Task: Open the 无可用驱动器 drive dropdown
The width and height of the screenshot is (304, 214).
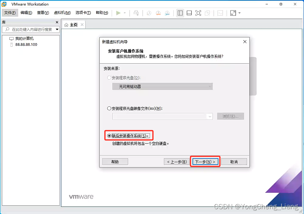Action: [x=163, y=86]
